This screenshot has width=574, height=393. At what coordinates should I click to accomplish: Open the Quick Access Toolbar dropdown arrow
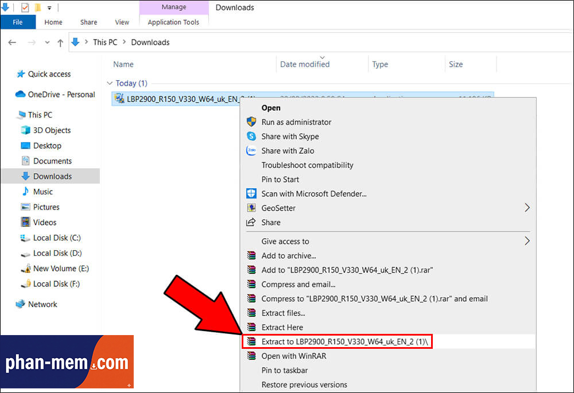click(49, 8)
